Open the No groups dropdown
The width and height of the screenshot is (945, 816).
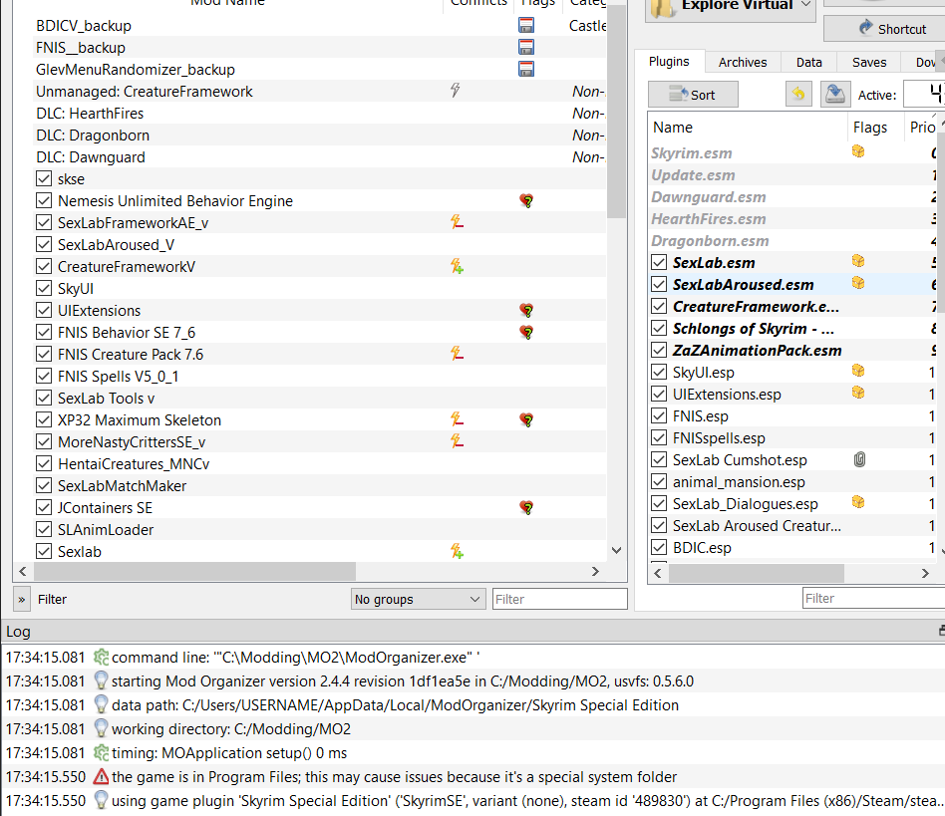(419, 599)
